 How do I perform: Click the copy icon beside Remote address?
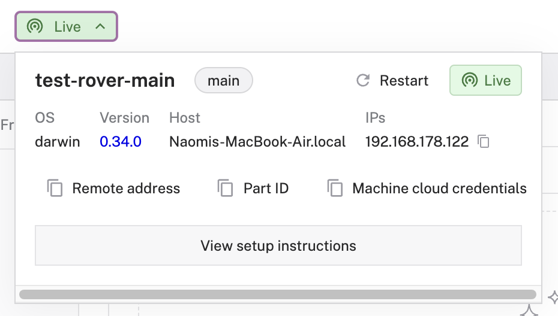point(55,189)
